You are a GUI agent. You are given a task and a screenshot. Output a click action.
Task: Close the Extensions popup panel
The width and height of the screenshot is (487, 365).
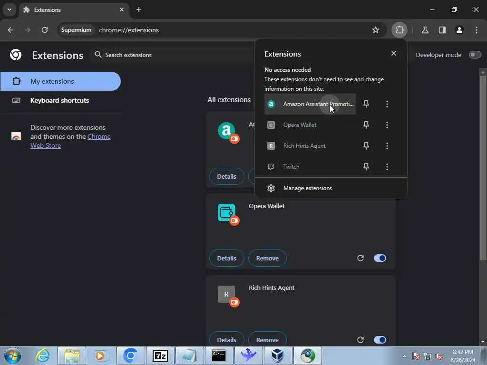point(393,53)
